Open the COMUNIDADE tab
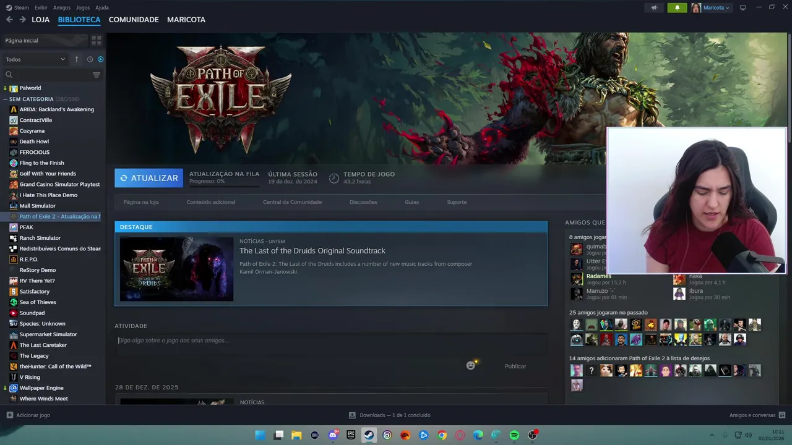This screenshot has width=792, height=445. click(134, 20)
